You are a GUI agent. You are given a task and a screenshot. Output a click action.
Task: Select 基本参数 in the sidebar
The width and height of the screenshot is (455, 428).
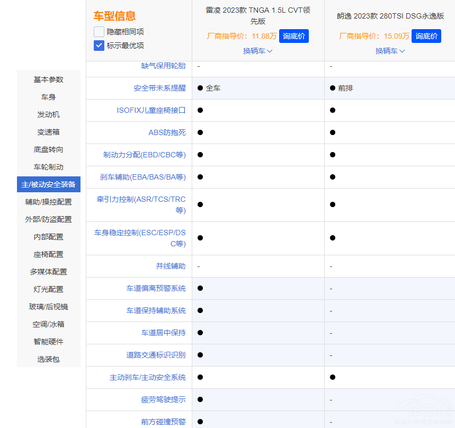coord(49,79)
